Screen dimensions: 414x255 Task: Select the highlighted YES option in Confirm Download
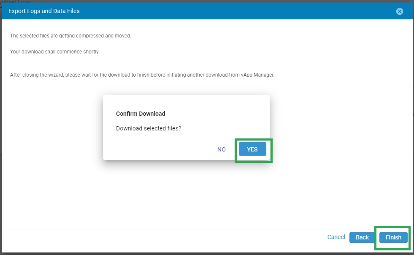252,149
